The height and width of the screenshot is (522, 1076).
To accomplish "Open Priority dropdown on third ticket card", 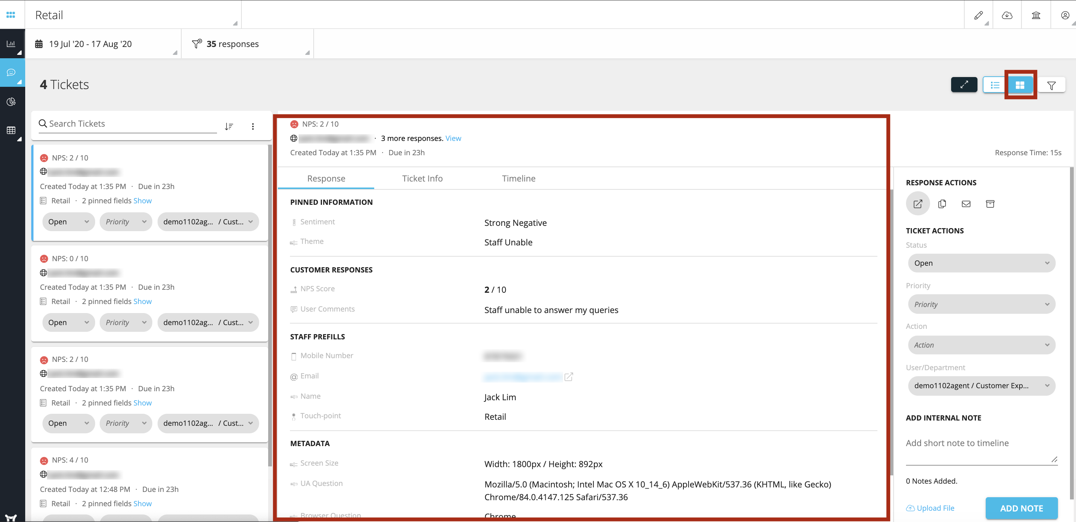I will coord(126,423).
